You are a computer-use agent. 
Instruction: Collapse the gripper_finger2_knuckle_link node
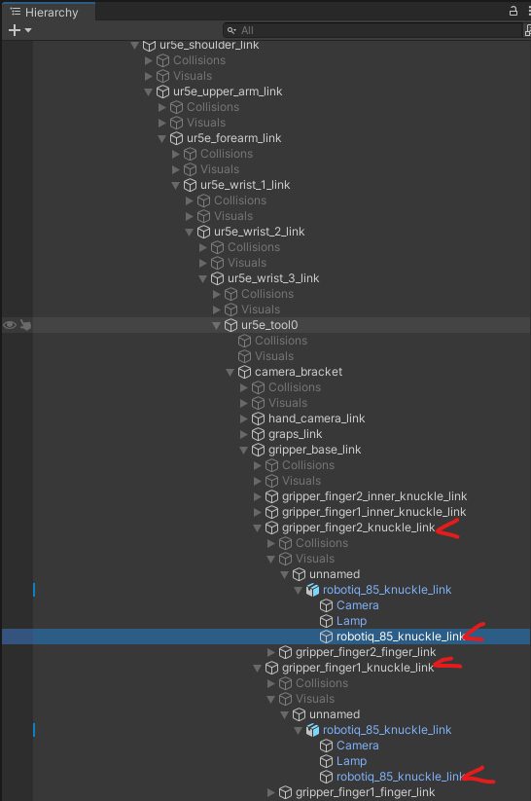point(258,528)
